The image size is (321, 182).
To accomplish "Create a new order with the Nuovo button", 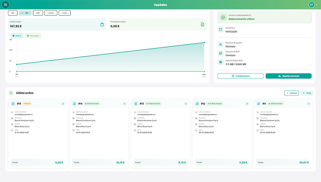I will (x=291, y=93).
